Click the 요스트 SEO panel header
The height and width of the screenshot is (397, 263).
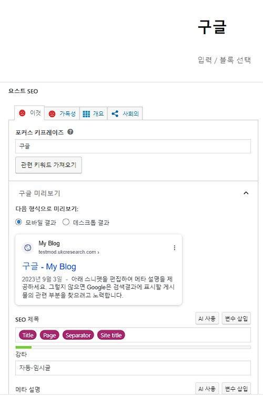23,91
